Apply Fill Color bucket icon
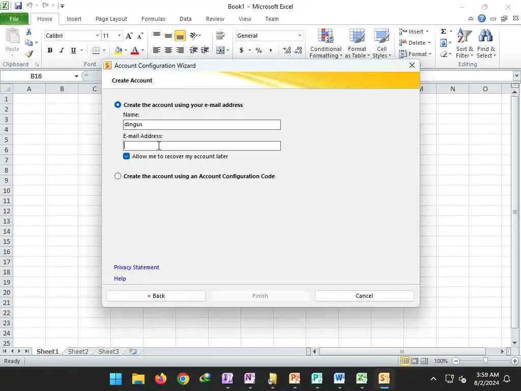Viewport: 521px width, 391px height. coord(118,50)
